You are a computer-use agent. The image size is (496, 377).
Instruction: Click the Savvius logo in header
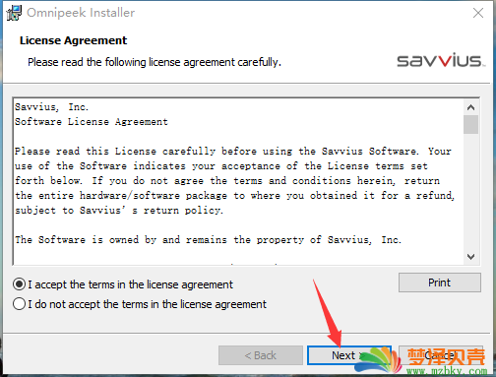tap(440, 60)
